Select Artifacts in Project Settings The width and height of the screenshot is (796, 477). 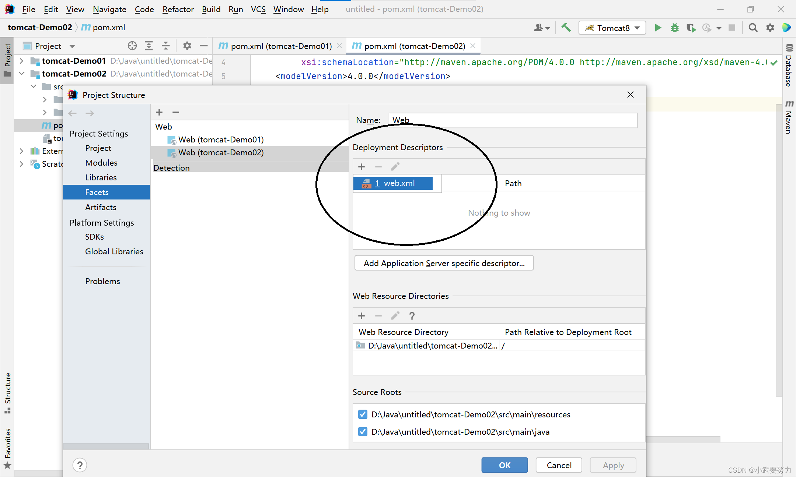[101, 207]
